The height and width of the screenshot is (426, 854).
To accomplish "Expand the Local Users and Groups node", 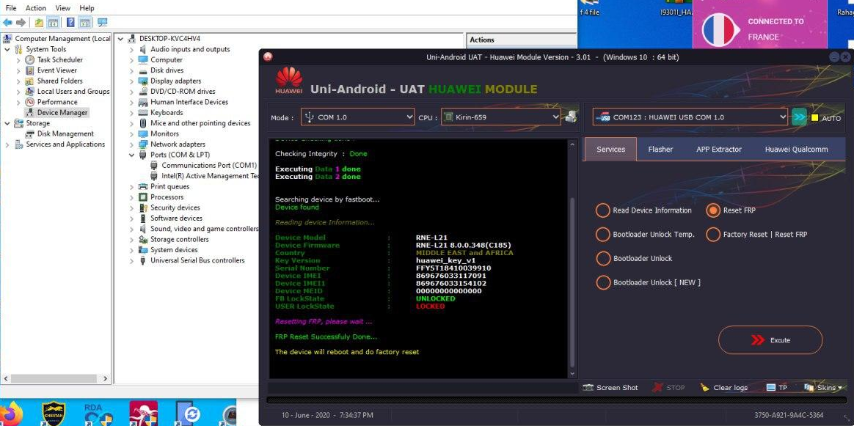I will [18, 92].
